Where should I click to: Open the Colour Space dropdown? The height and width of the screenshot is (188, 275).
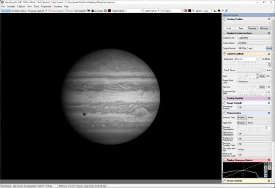254,43
